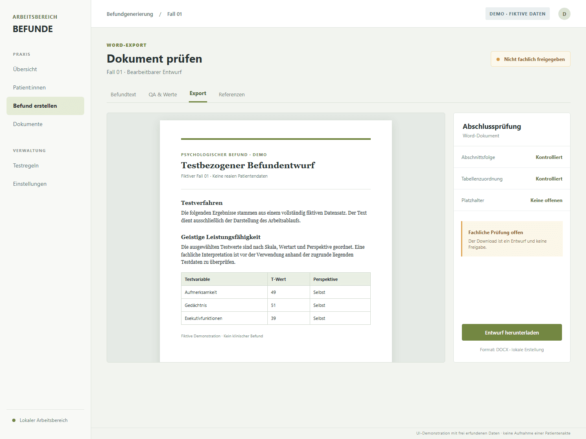Click the DEMO · FIKTIVE DATEN badge
This screenshot has height=439, width=586.
[x=517, y=14]
